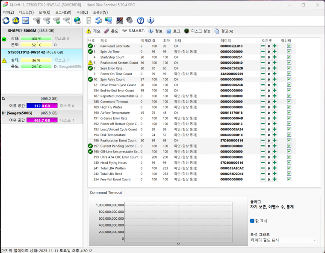Image resolution: width=325 pixels, height=253 pixels.
Task: Click the disk with stethoscope test icon
Action: coord(37,21)
